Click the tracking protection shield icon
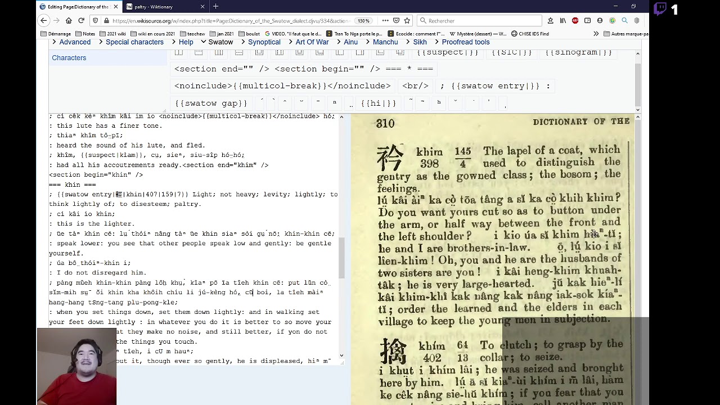 click(96, 21)
